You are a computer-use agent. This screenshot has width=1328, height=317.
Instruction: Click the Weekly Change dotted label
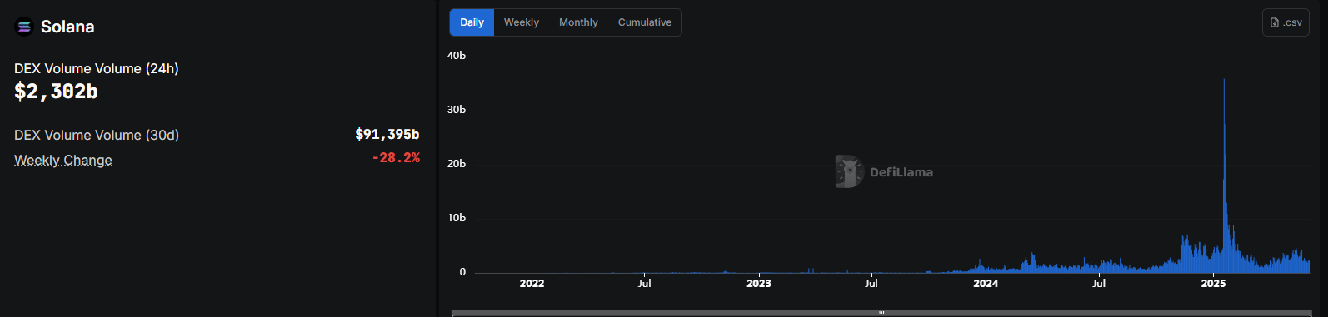click(x=63, y=160)
